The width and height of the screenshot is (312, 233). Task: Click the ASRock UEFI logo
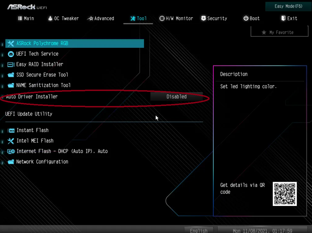pos(27,7)
